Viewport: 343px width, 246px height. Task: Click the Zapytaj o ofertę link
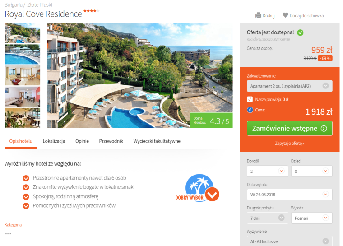[x=289, y=144]
